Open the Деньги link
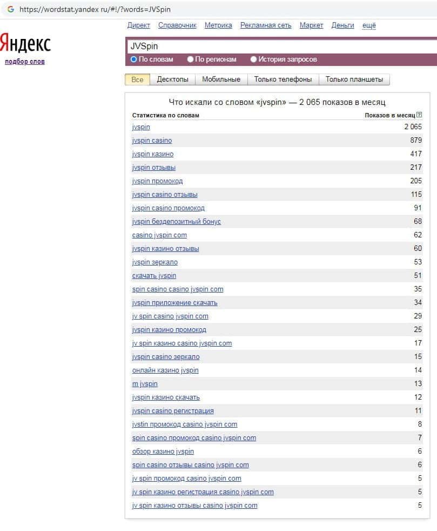The width and height of the screenshot is (437, 531). 342,25
